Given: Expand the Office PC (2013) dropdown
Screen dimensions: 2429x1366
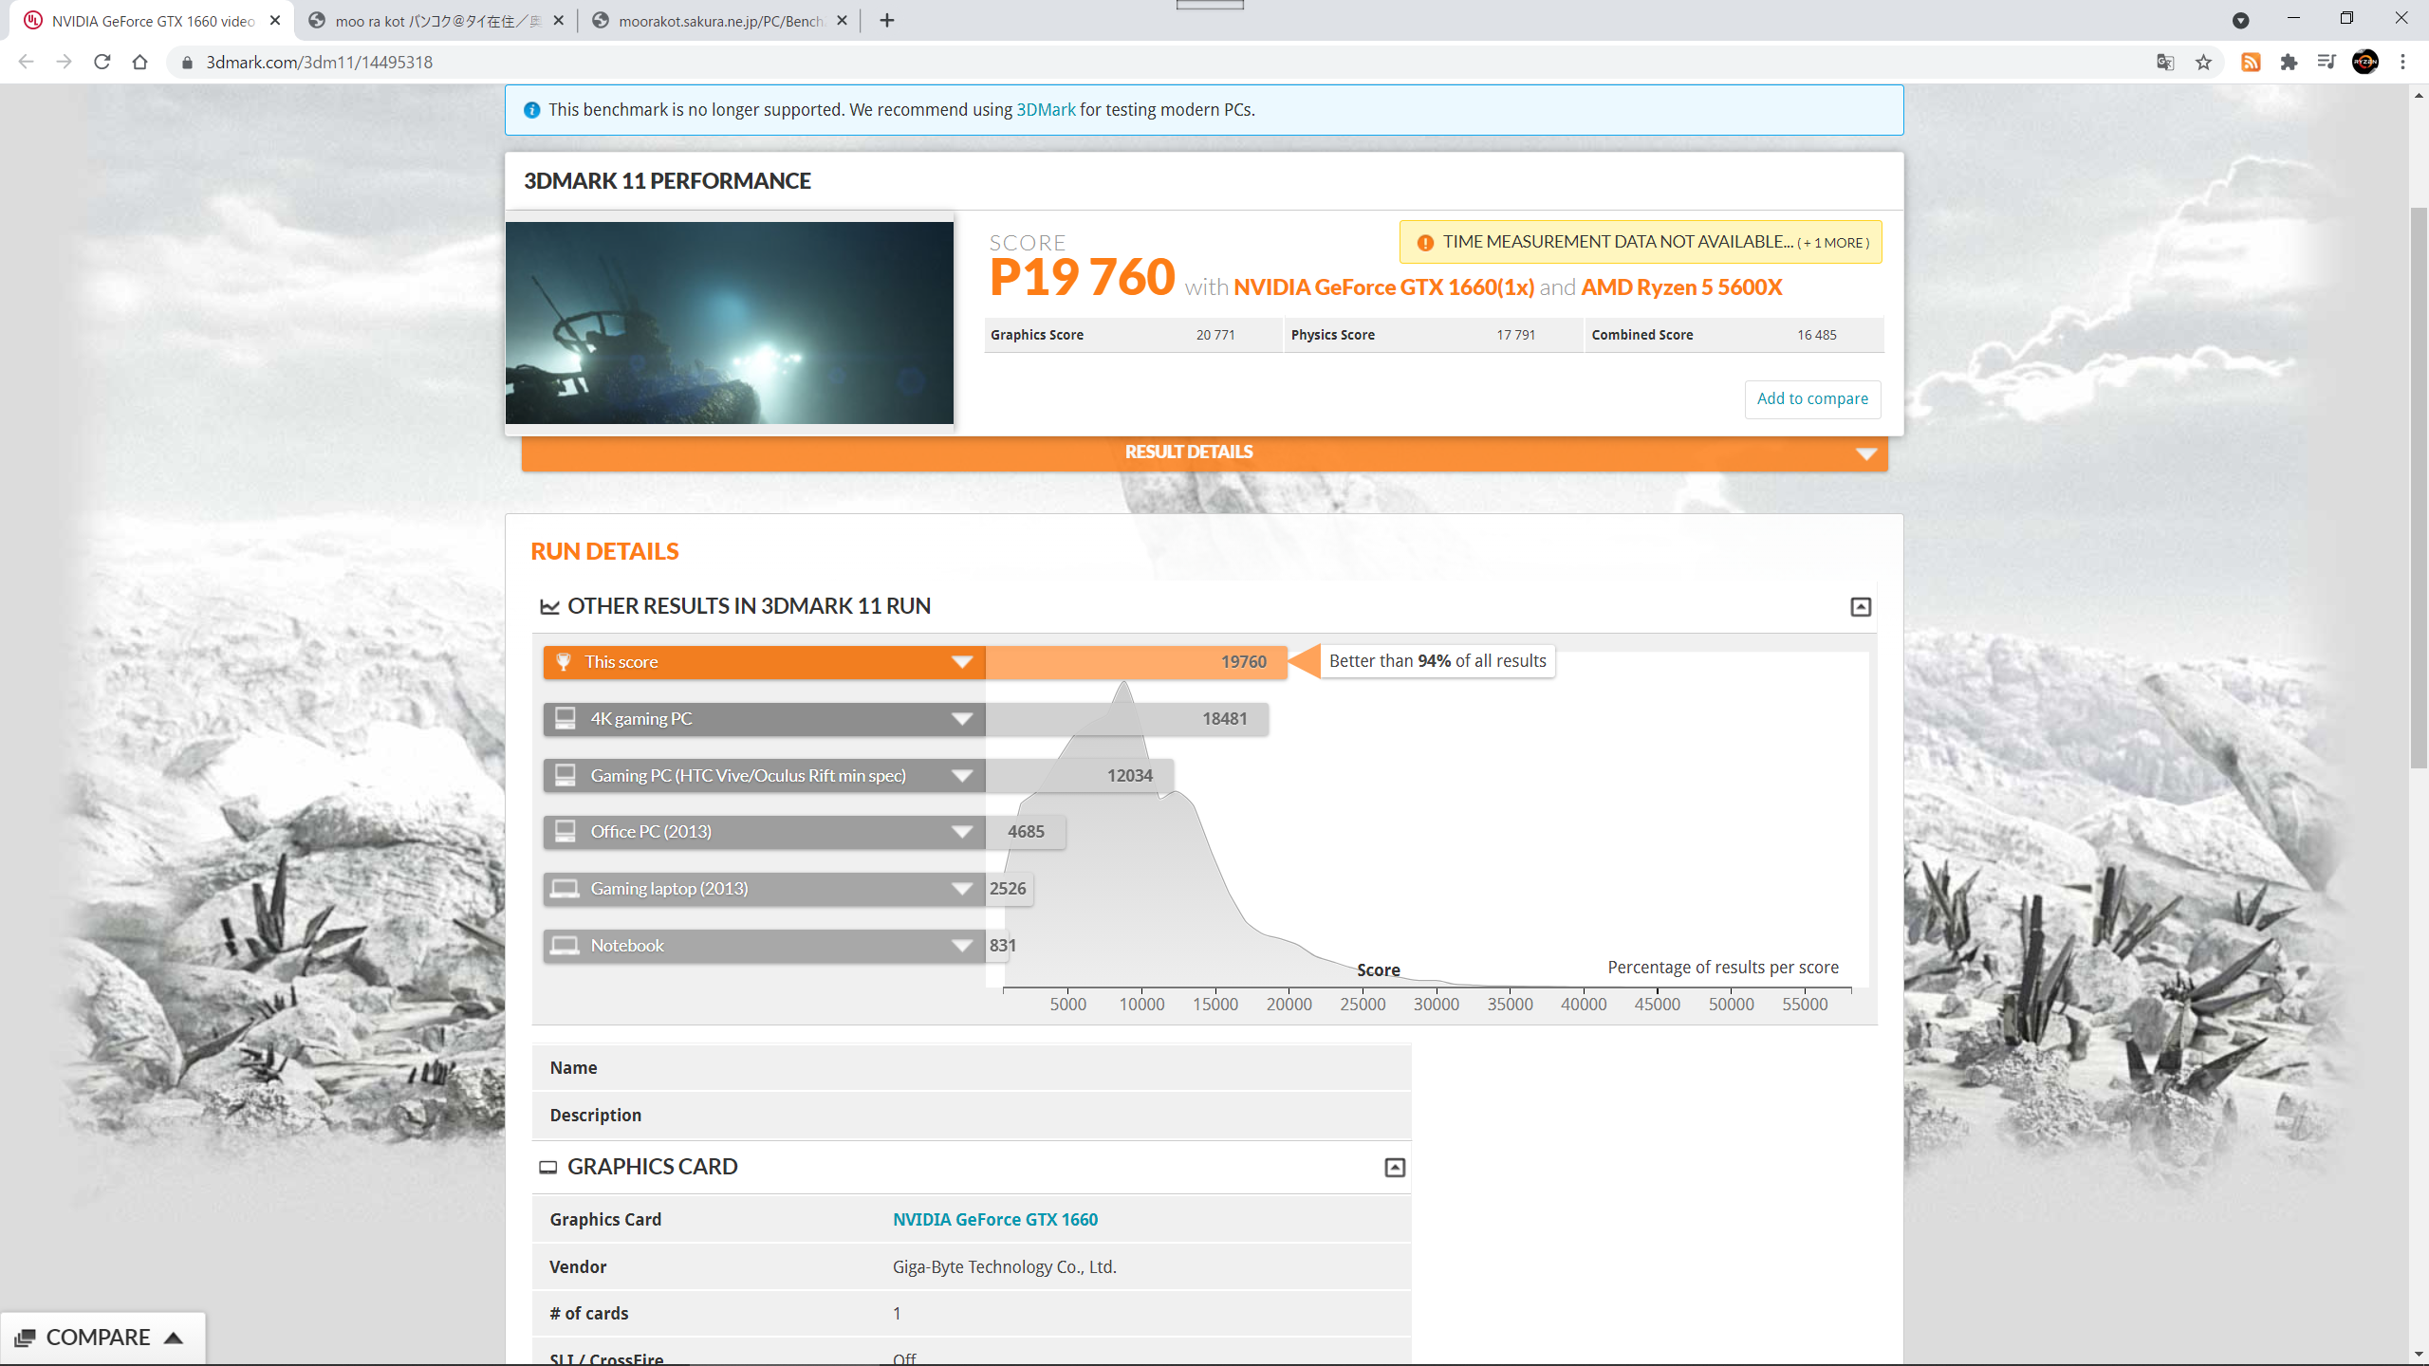Looking at the screenshot, I should click(x=962, y=832).
